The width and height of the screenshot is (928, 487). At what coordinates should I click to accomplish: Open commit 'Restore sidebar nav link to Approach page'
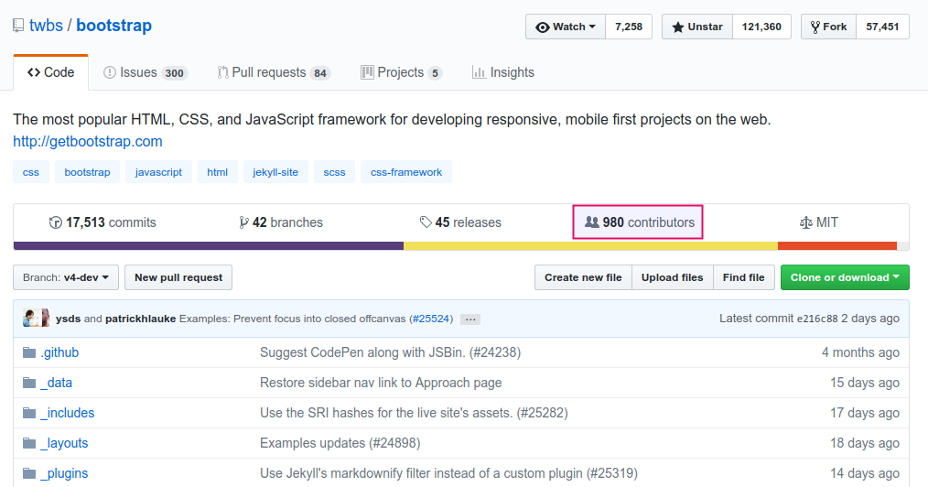[381, 383]
